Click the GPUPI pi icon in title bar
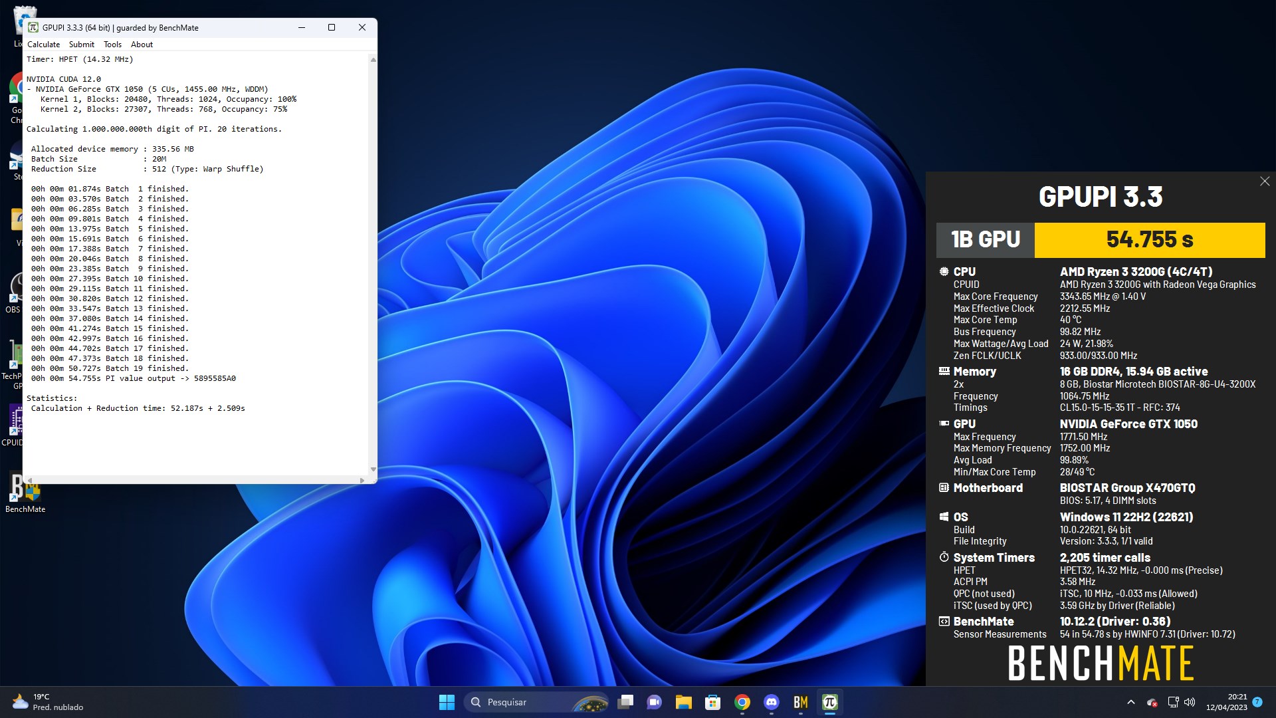The width and height of the screenshot is (1276, 718). [x=33, y=28]
